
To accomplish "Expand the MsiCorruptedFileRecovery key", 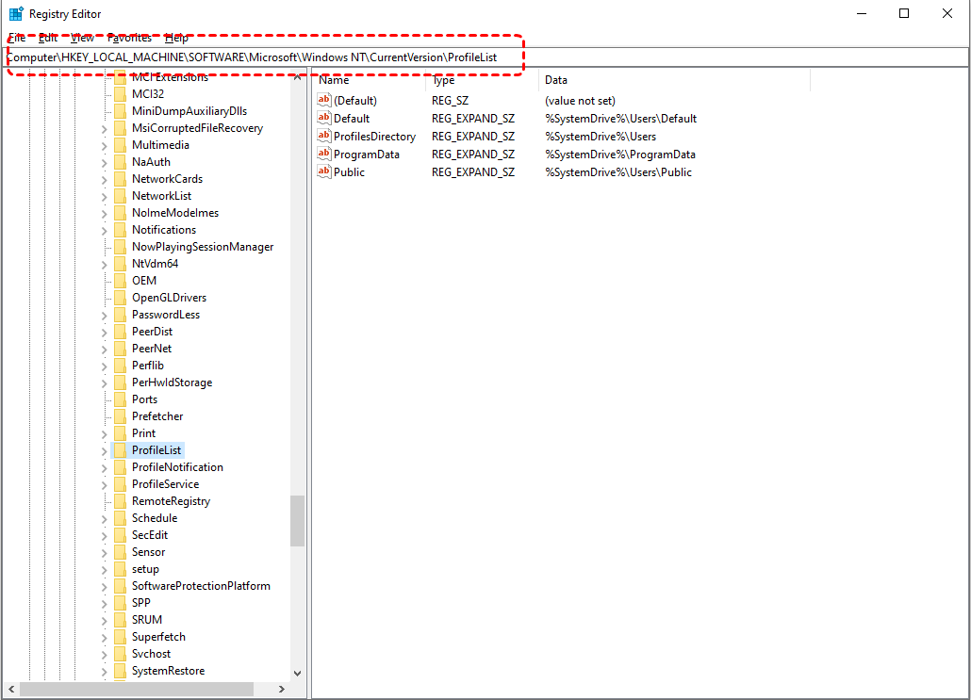I will tap(104, 129).
